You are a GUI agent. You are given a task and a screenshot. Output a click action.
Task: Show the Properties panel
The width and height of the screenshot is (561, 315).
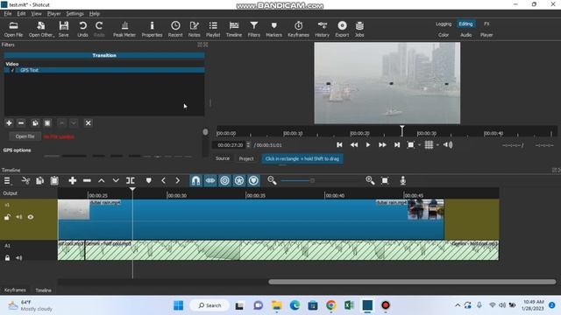(x=152, y=29)
